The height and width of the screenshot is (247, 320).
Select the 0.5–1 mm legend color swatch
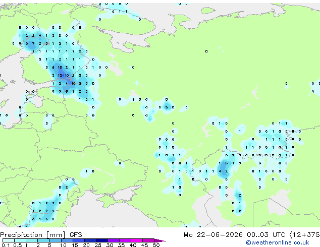point(20,240)
